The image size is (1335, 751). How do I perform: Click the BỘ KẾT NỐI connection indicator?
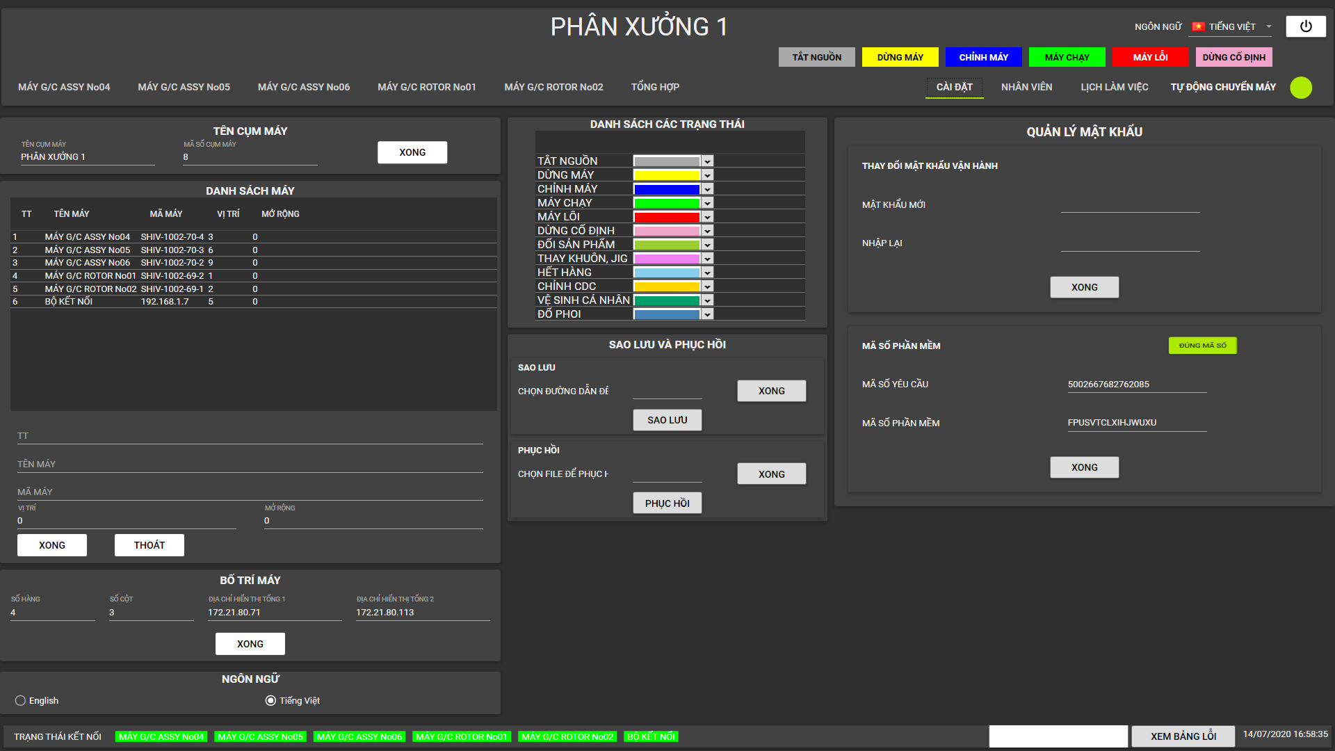click(651, 736)
